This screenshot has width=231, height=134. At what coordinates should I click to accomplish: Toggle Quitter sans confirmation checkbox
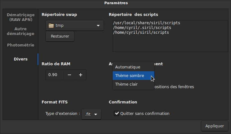pyautogui.click(x=117, y=113)
